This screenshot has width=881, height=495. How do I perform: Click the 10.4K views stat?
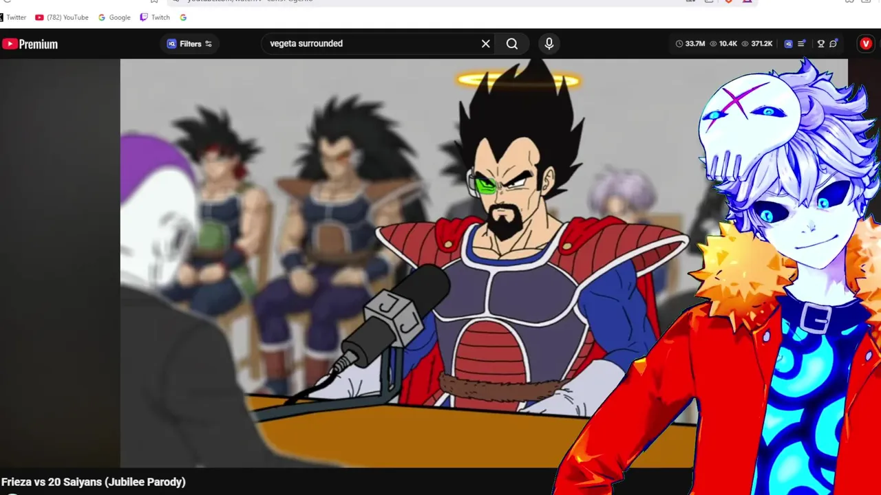click(723, 43)
